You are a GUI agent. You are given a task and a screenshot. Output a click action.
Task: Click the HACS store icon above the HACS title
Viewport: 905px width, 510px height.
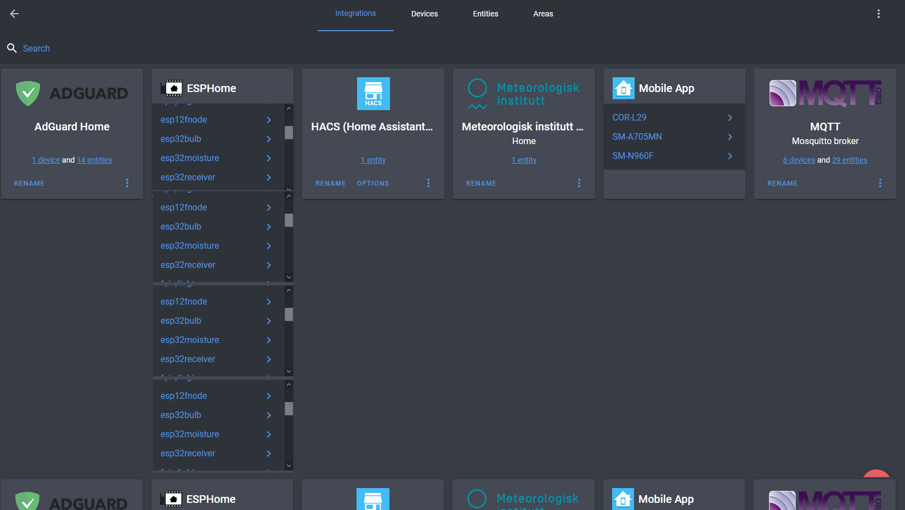pyautogui.click(x=374, y=94)
